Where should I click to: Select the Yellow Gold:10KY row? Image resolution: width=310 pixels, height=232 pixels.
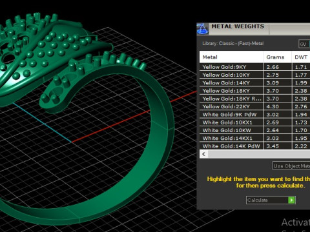pyautogui.click(x=254, y=75)
